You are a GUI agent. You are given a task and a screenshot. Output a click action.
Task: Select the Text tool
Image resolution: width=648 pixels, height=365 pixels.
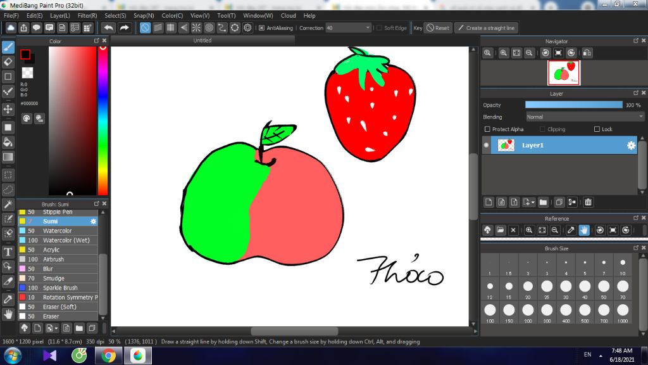click(8, 252)
